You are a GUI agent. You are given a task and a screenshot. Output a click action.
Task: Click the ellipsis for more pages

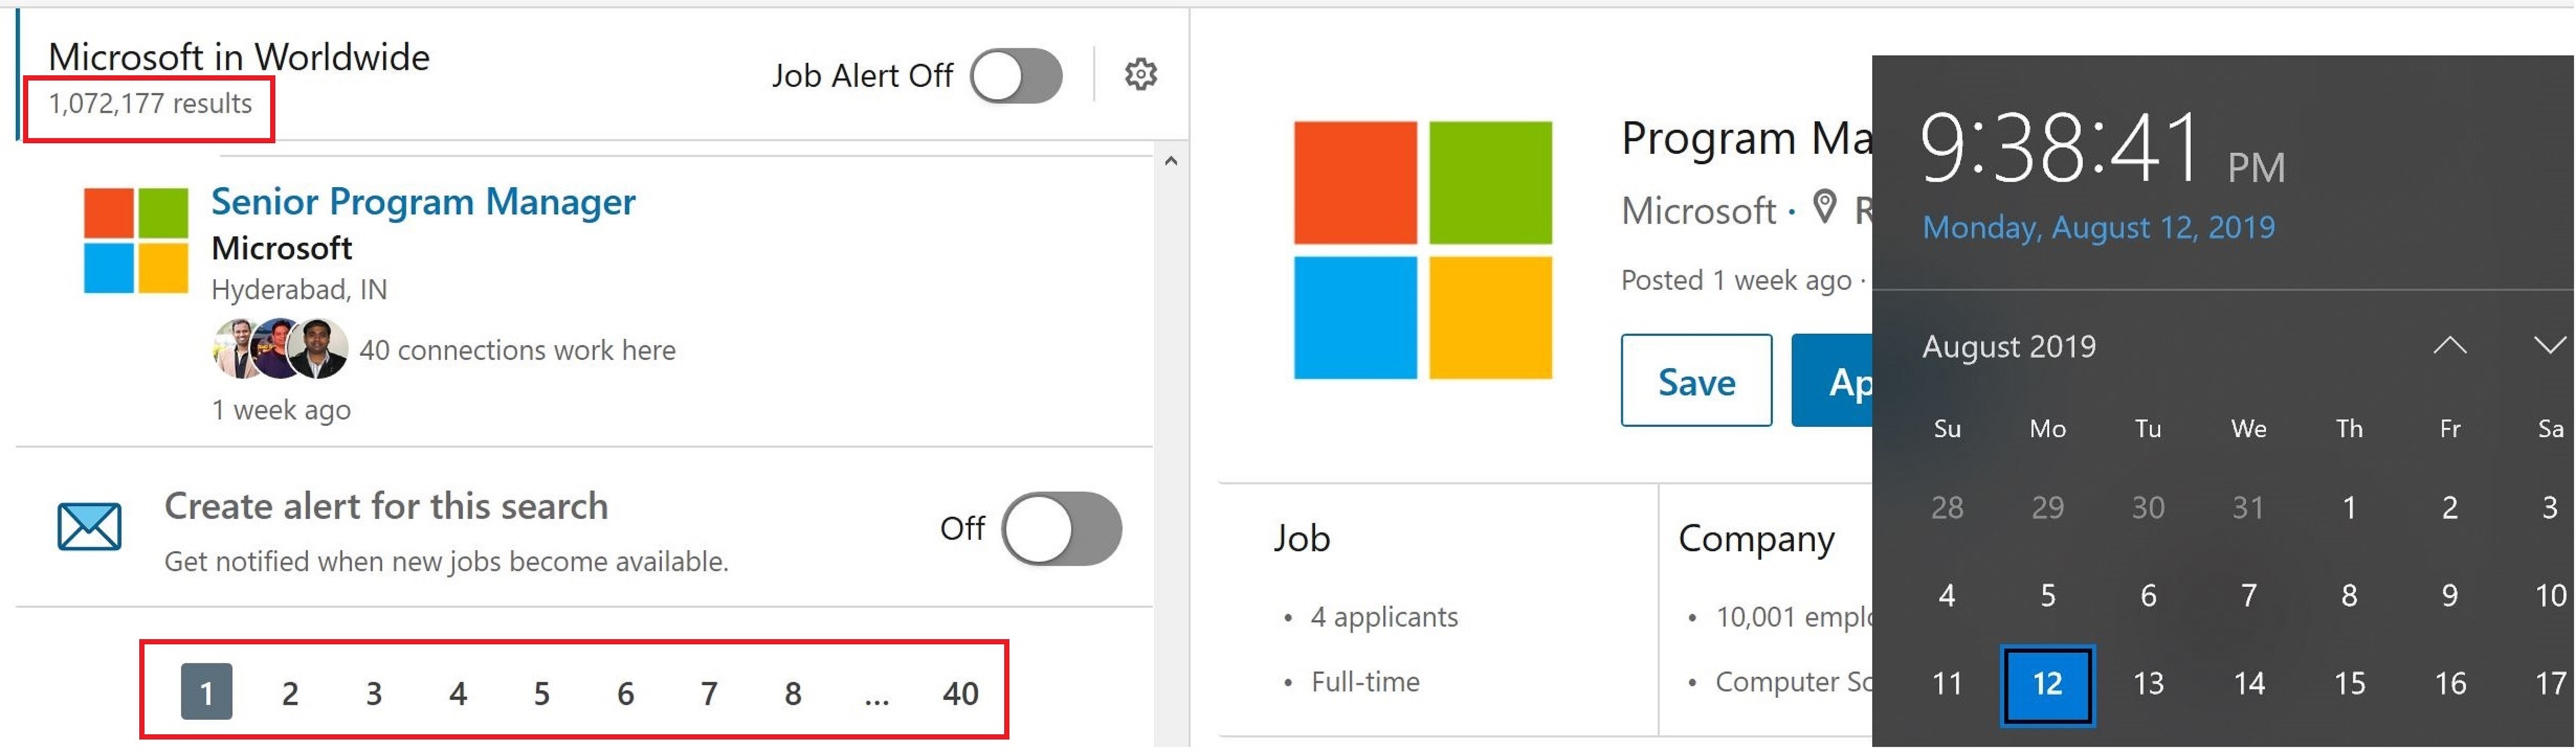(876, 693)
